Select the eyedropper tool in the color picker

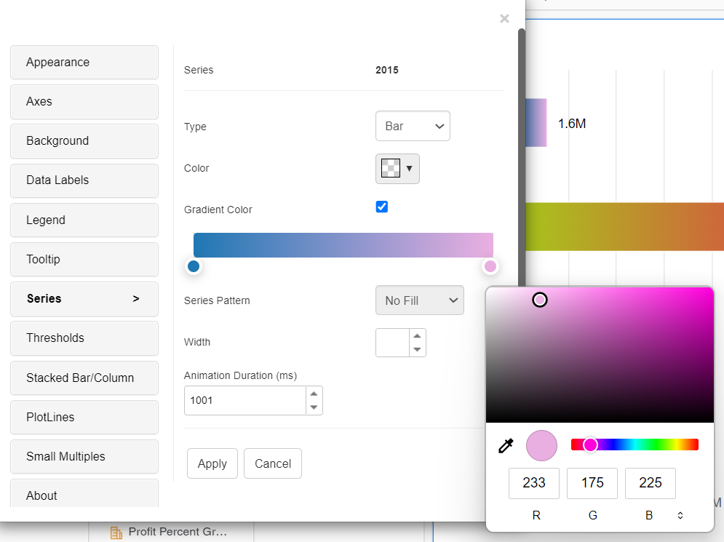click(505, 445)
